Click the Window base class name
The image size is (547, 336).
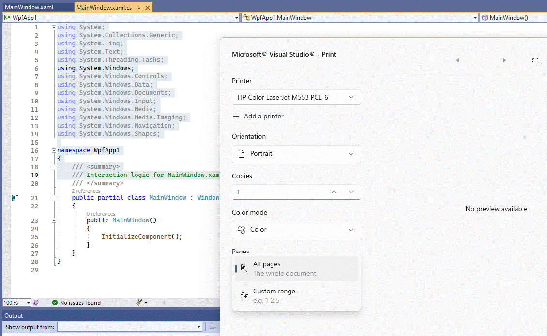point(208,198)
